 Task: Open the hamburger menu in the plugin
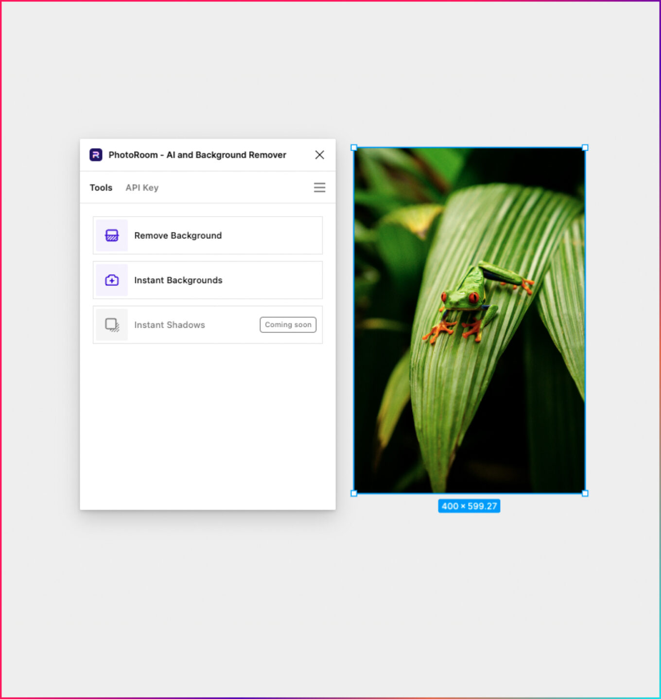(319, 188)
